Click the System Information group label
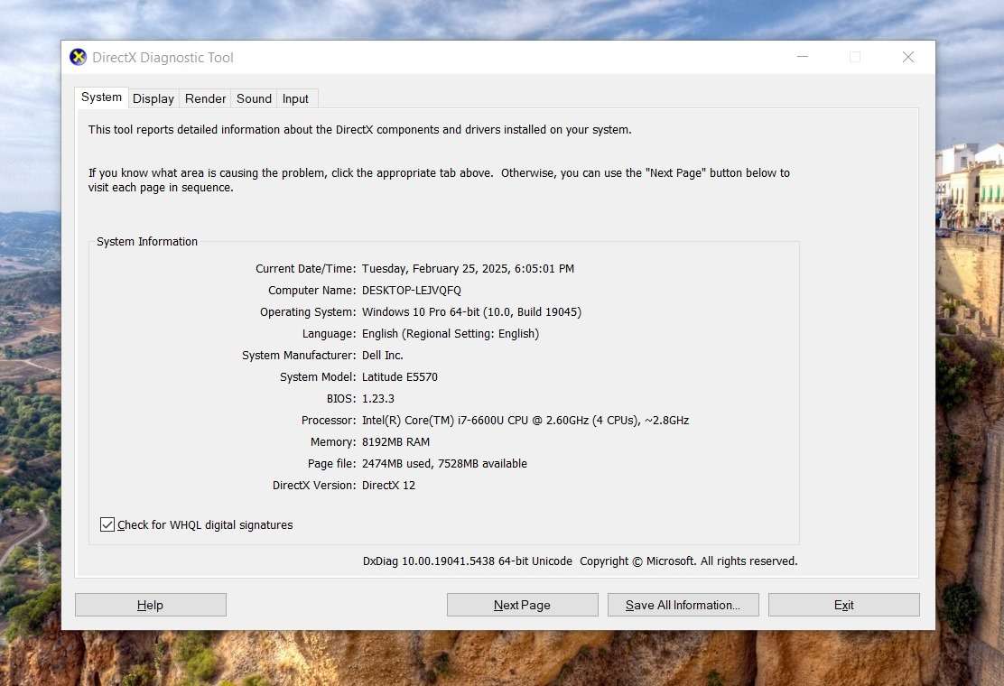This screenshot has height=686, width=1004. coord(147,241)
